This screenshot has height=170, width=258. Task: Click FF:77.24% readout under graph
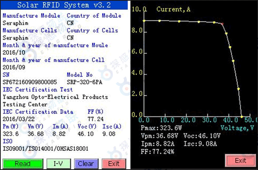[x=157, y=151]
